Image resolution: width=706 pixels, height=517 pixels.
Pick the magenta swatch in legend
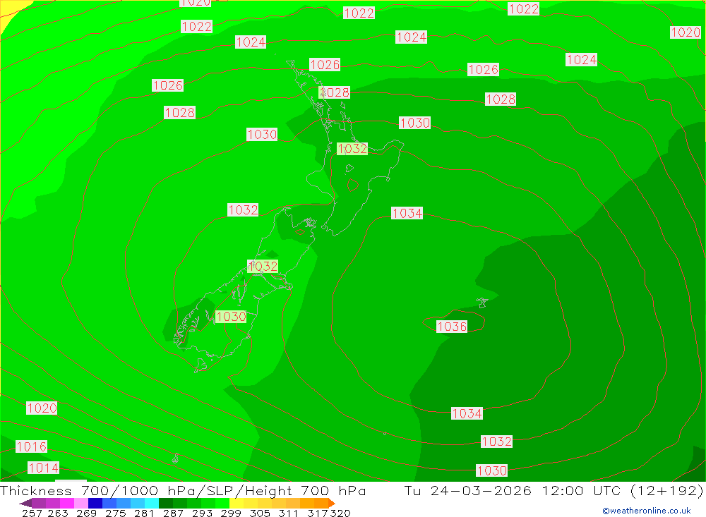pos(66,503)
